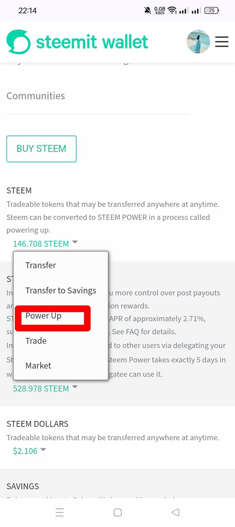Viewport: 235px width, 527px height.
Task: Tap the battery indicator in status bar
Action: (211, 11)
